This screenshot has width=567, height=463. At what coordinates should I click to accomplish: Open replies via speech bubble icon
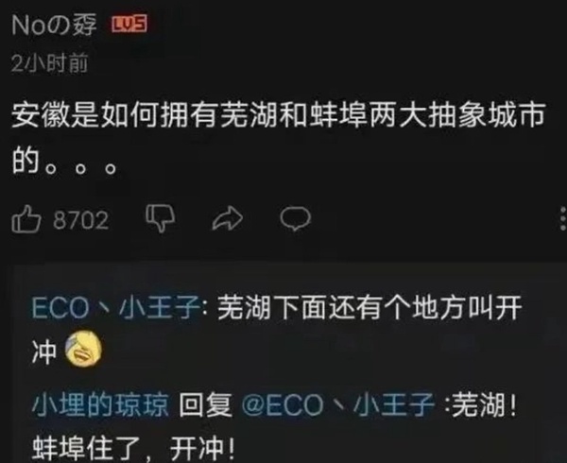296,218
